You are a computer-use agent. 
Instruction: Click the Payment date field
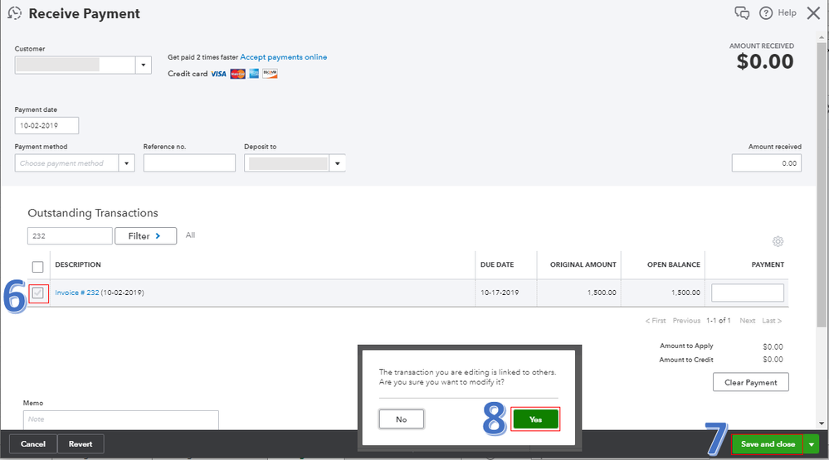pos(46,126)
